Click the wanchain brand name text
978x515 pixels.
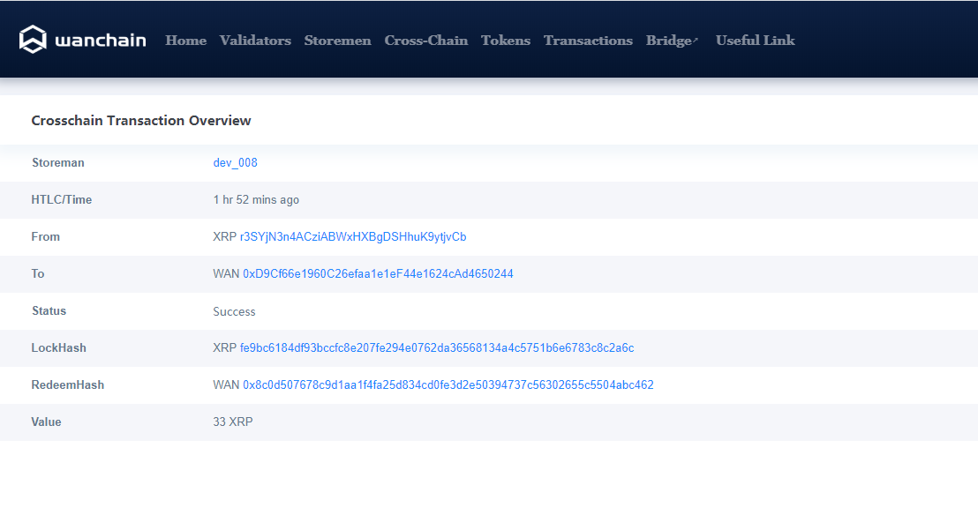point(101,41)
